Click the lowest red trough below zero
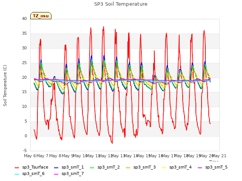 coord(112,143)
